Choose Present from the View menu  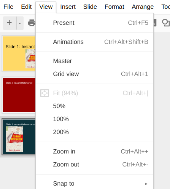pyautogui.click(x=94, y=23)
